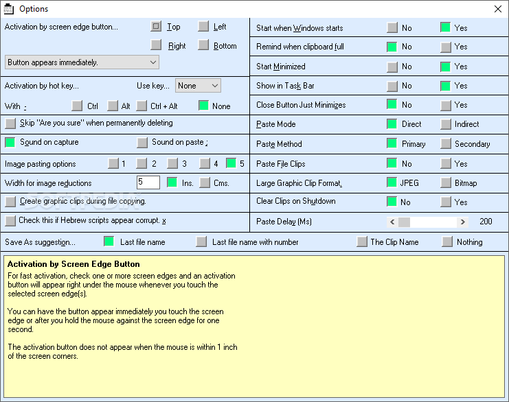The image size is (509, 402).
Task: Click the '200' paste delay value
Action: (x=486, y=222)
